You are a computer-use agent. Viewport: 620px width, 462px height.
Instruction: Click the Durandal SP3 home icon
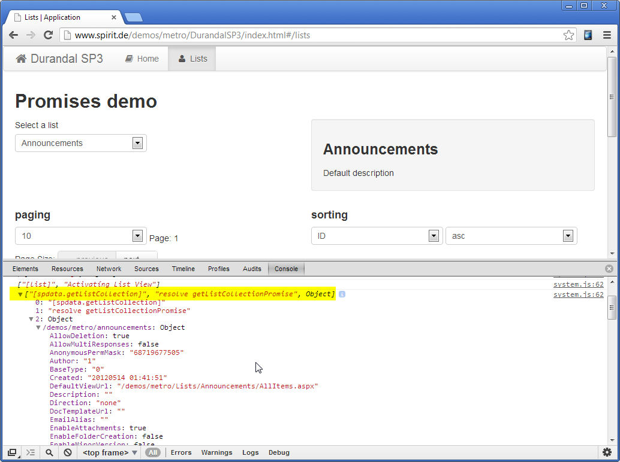click(x=21, y=59)
